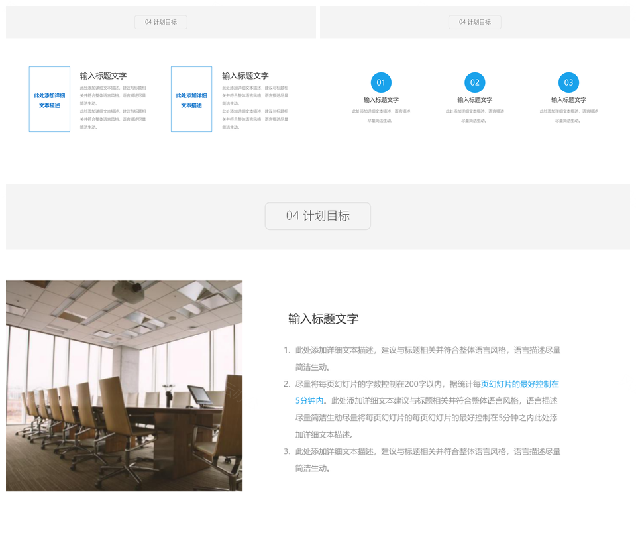This screenshot has height=541, width=636.
Task: Click numbered list item 3 text
Action: [427, 460]
